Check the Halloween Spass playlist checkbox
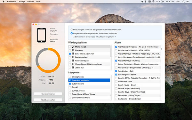This screenshot has width=192, height=120. [x=70, y=61]
